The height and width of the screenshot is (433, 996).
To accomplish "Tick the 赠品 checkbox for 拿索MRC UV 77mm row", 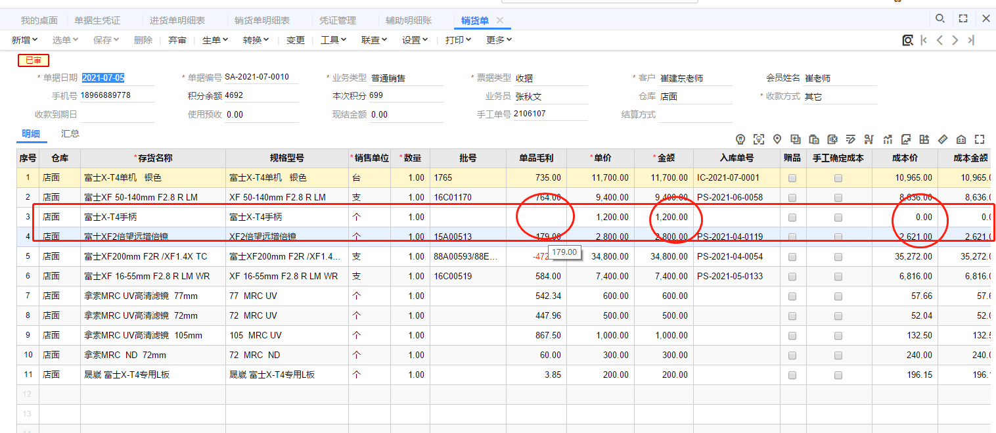I will 792,296.
